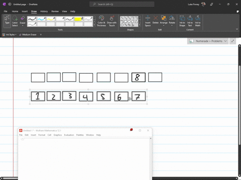This screenshot has width=241, height=180.
Task: Click the box with handwritten 4
Action: [x=86, y=96]
